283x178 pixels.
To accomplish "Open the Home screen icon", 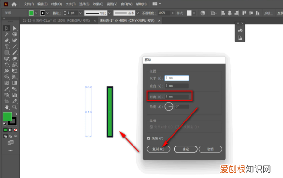I will coord(14,4).
